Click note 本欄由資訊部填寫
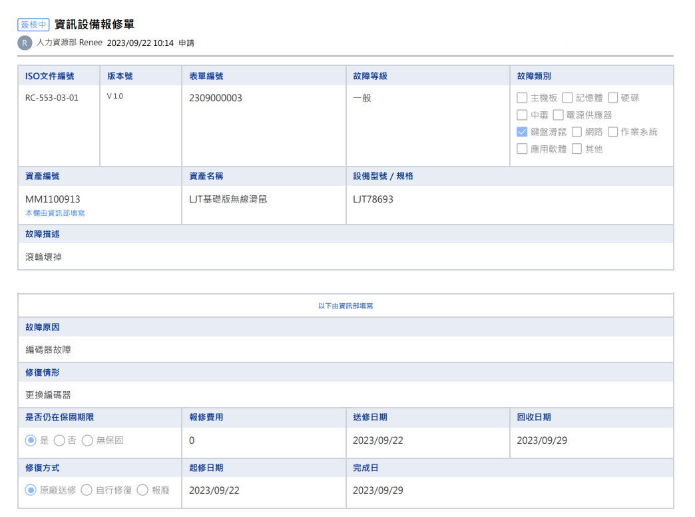The image size is (695, 517). tap(55, 213)
